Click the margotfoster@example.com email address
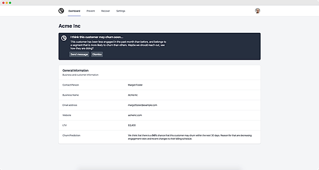 143,105
